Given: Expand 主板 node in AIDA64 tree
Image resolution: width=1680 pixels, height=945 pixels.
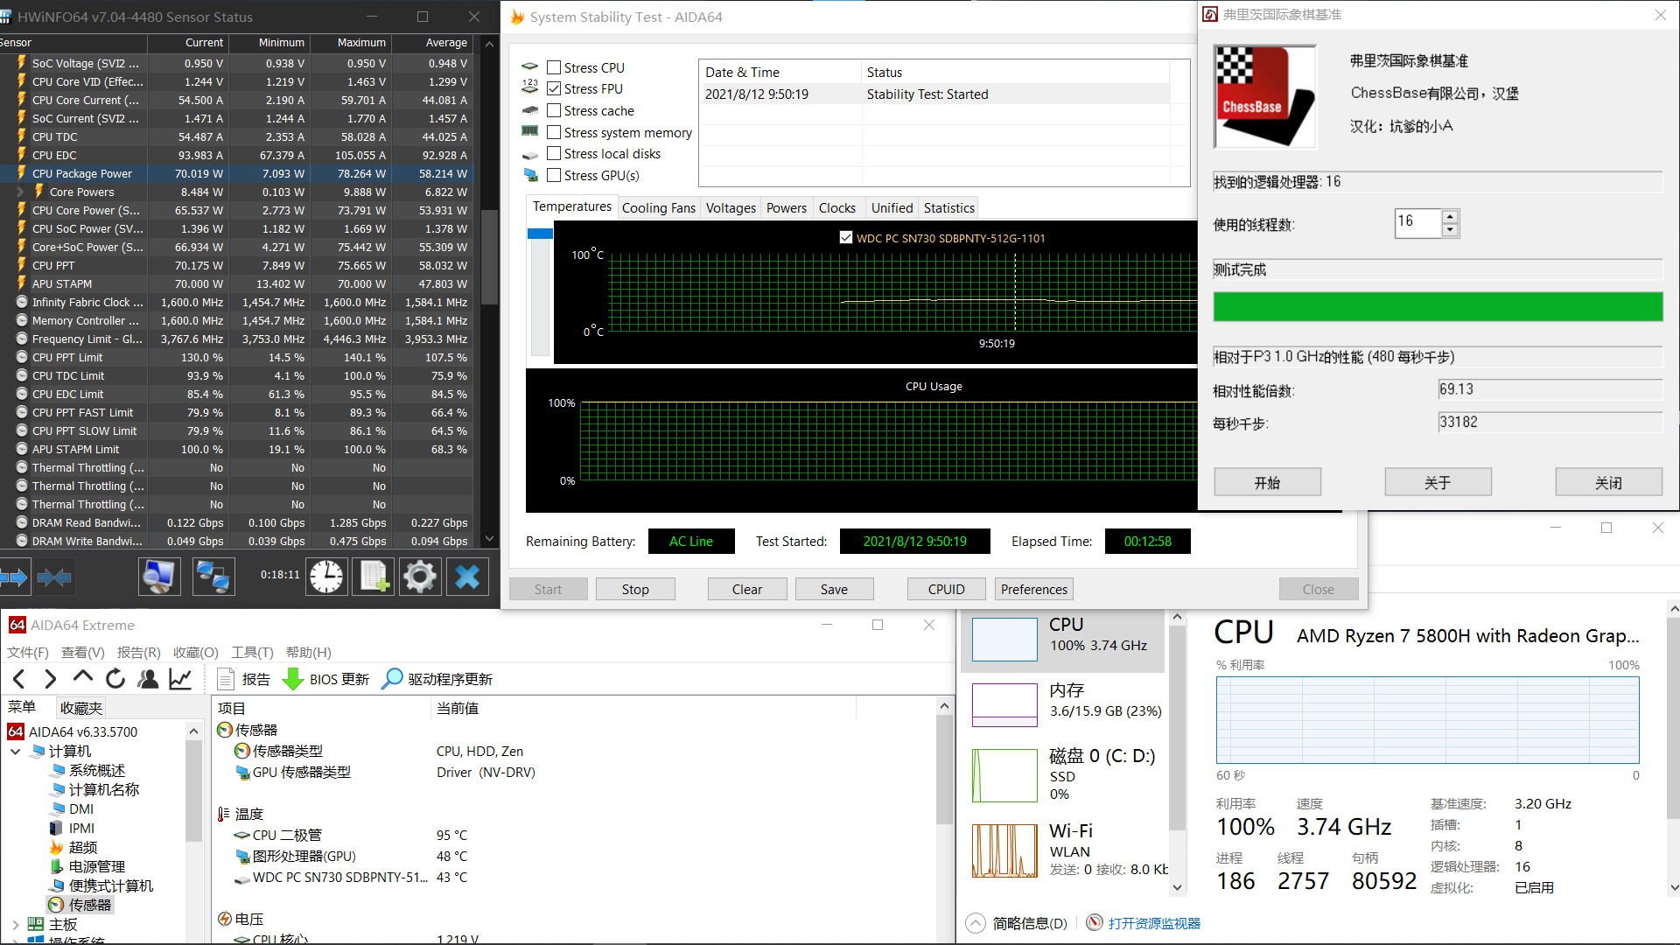Looking at the screenshot, I should click(x=15, y=924).
